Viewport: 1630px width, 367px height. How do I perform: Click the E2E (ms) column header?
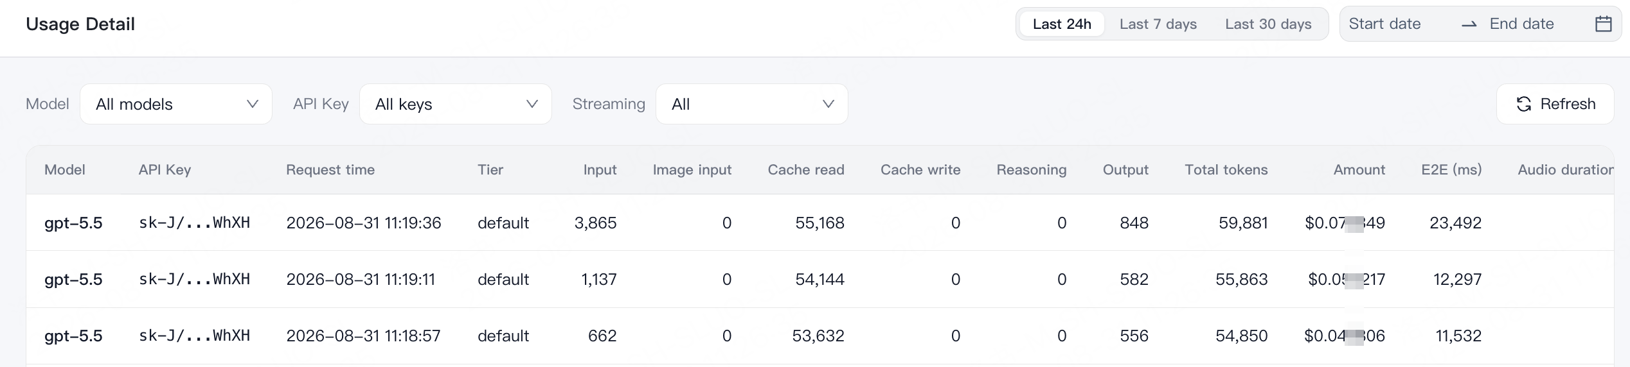coord(1451,169)
